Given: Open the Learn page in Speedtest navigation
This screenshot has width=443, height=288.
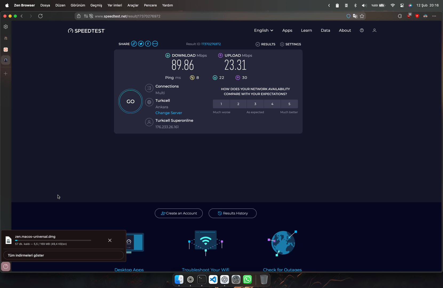Looking at the screenshot, I should [306, 30].
